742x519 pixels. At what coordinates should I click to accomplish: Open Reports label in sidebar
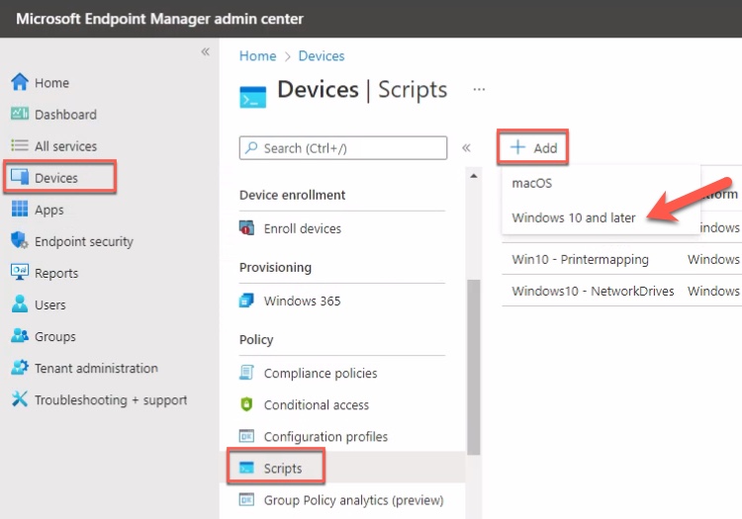tap(56, 273)
